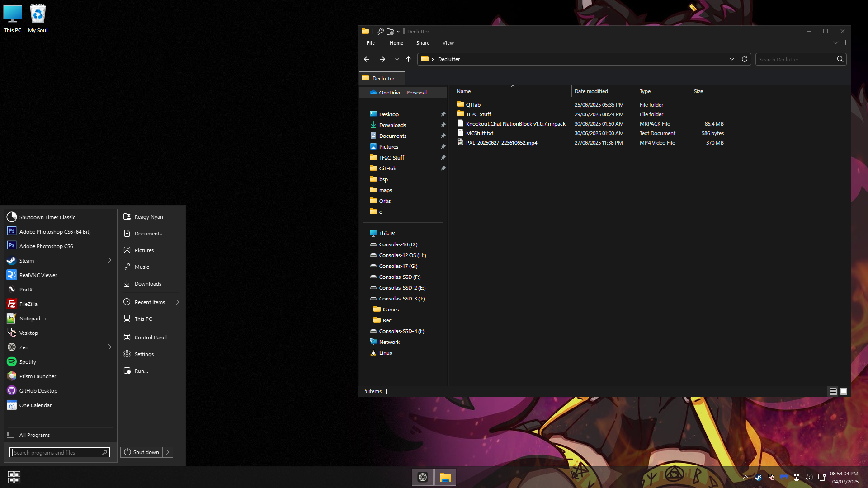The image size is (868, 488).
Task: Open All Programs list
Action: coord(60,435)
